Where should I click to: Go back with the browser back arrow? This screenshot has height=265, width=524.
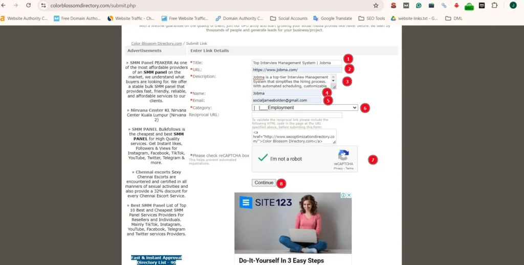click(4, 5)
